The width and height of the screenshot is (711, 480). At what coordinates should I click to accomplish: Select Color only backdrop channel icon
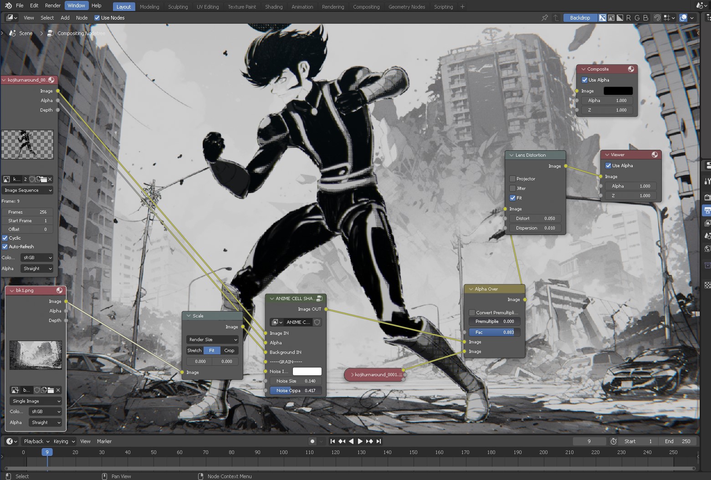point(611,18)
